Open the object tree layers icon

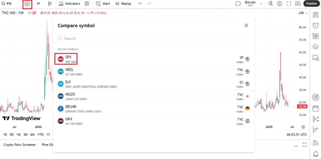coord(315,47)
